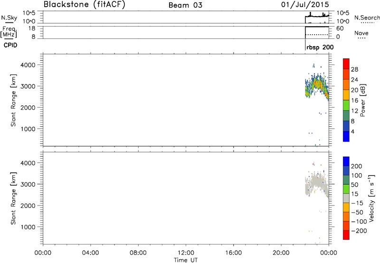Click the dotted Nave line in the frequency panel

317,35
